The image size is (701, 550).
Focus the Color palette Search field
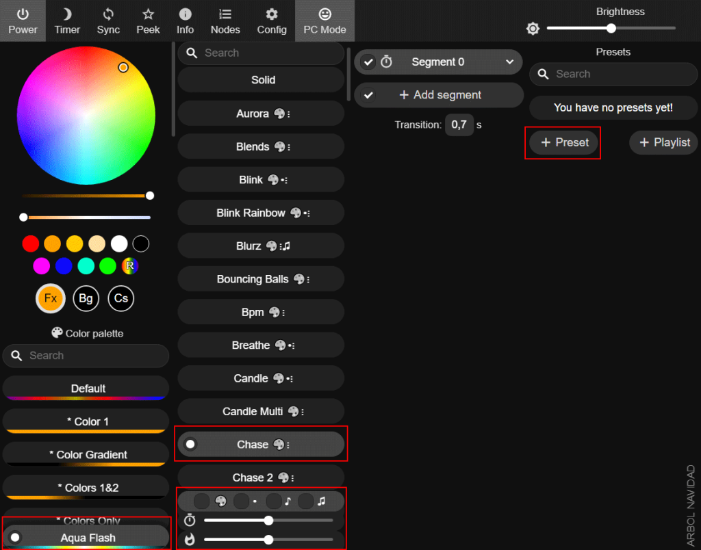click(x=86, y=355)
